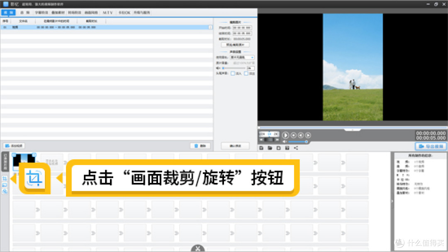Select the 1/2X playback speed option

point(263,134)
